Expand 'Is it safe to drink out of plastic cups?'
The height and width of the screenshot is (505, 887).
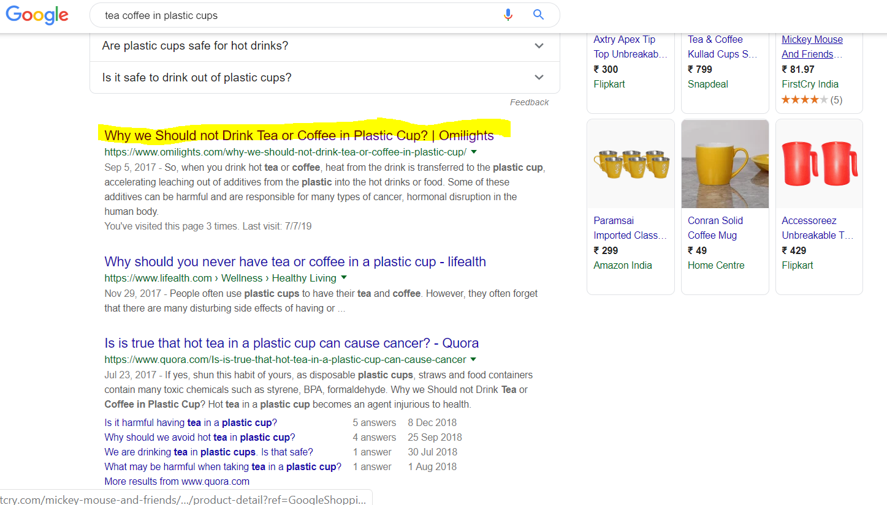click(324, 78)
